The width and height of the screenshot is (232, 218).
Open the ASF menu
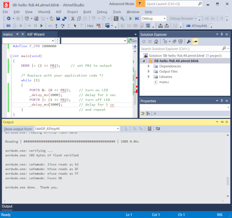(x=59, y=12)
